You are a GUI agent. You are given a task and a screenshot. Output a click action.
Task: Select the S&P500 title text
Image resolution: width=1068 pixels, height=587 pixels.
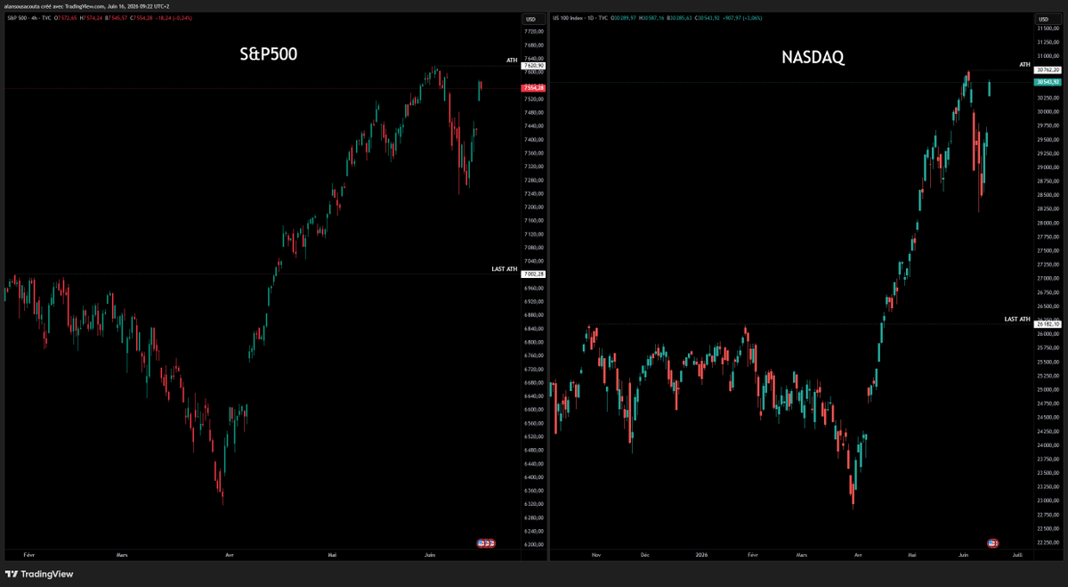[x=268, y=53]
